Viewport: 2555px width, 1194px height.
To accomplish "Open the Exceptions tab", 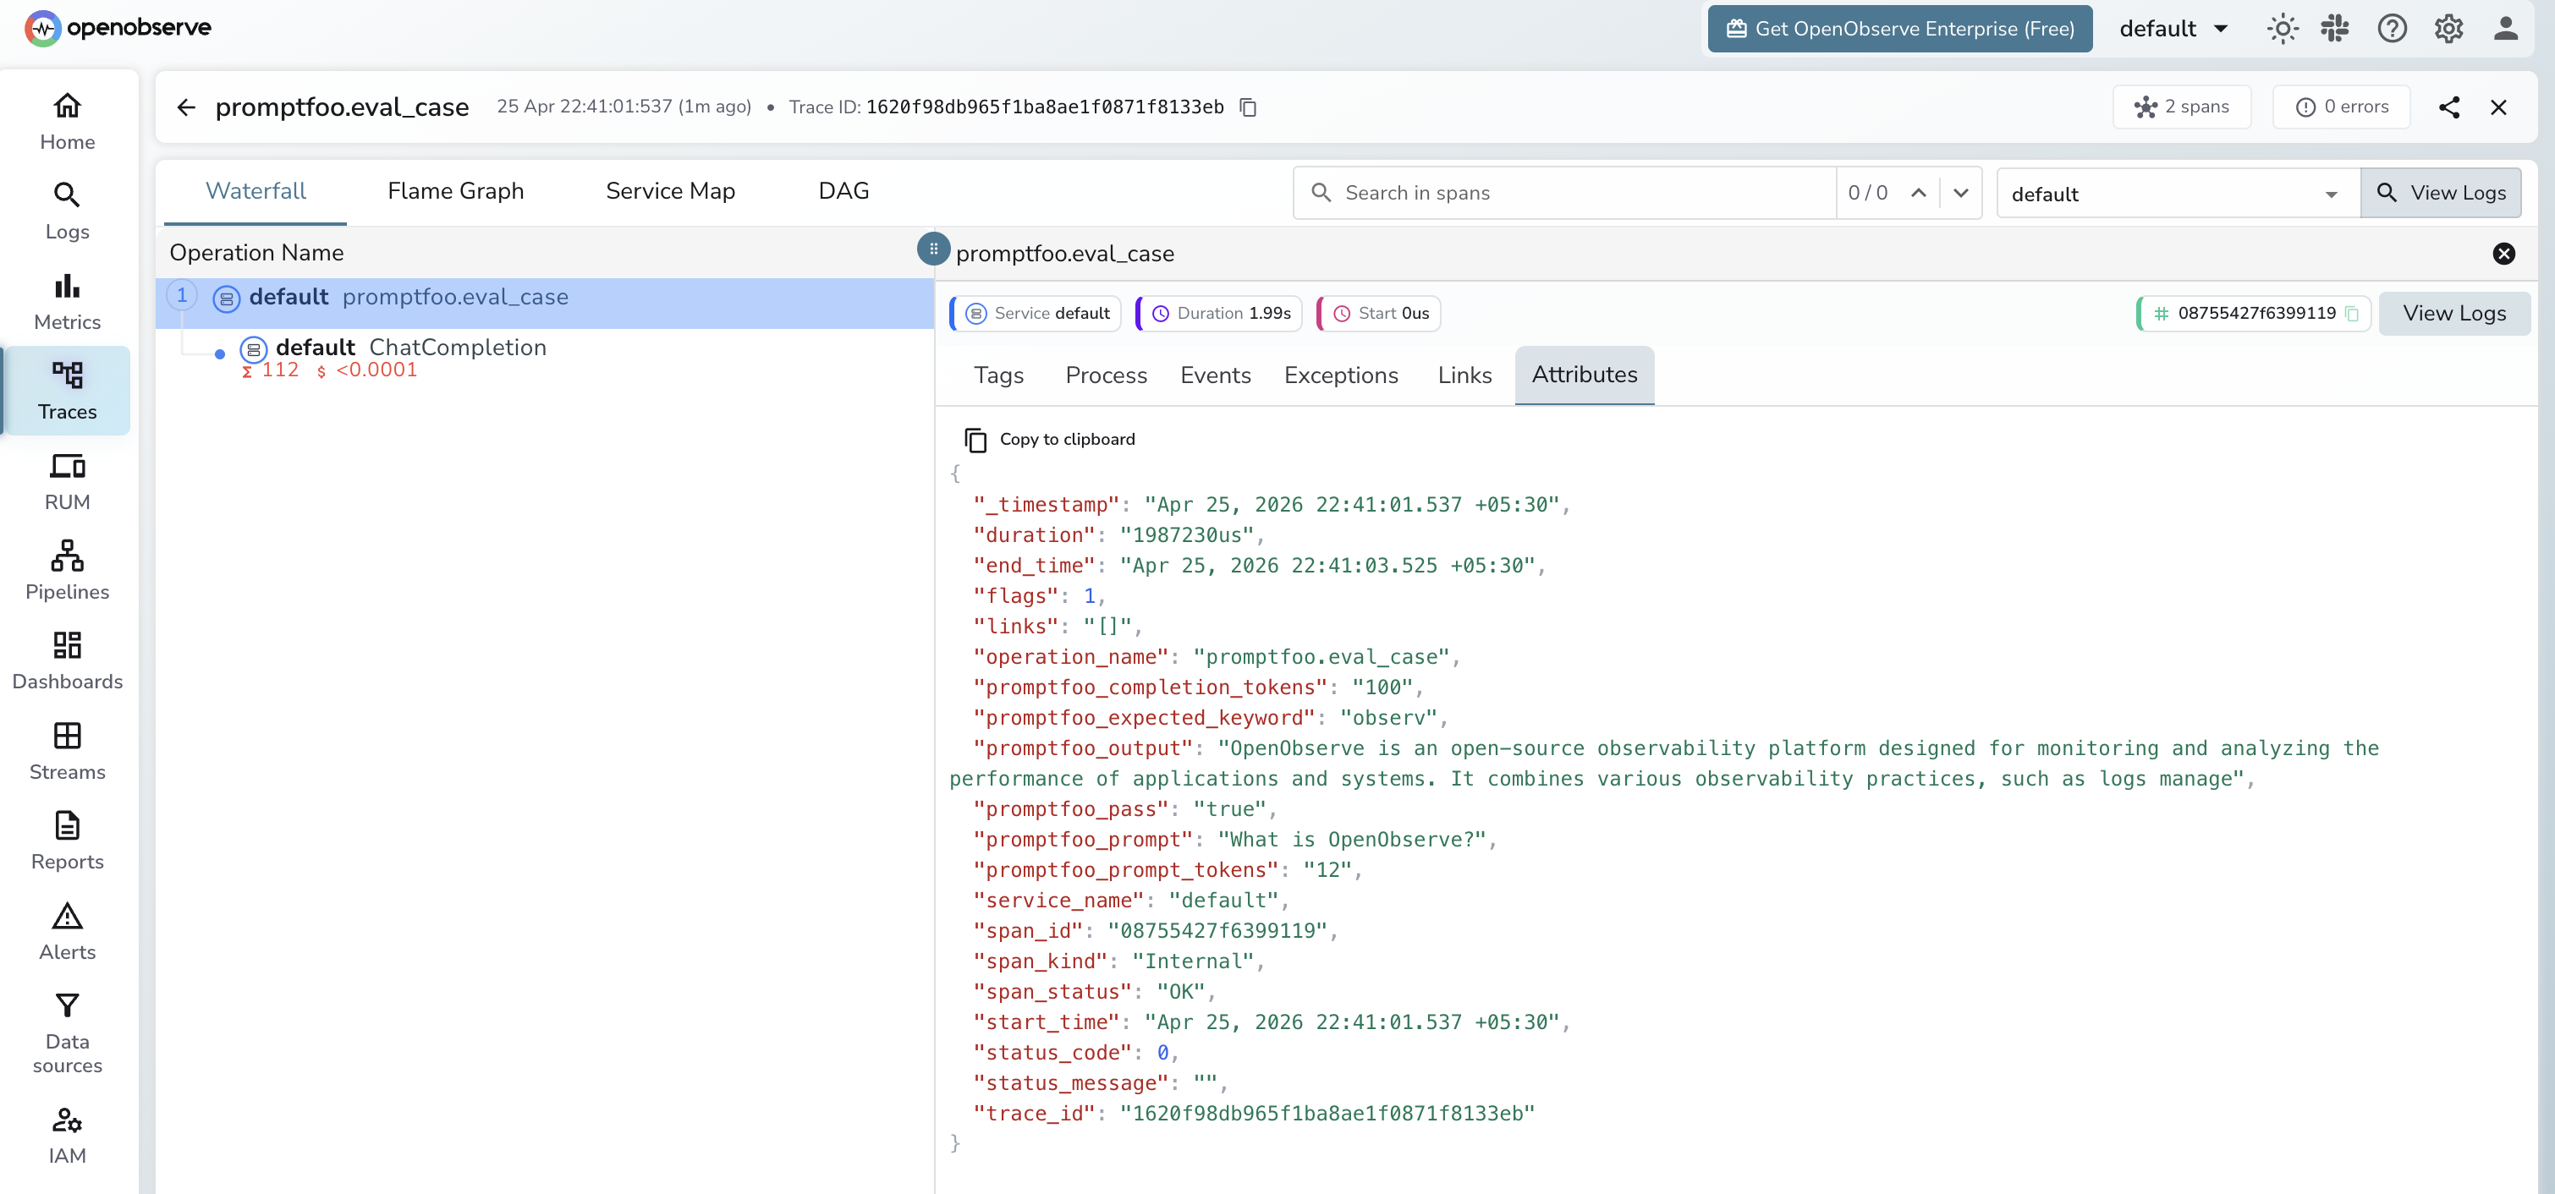I will [1341, 375].
